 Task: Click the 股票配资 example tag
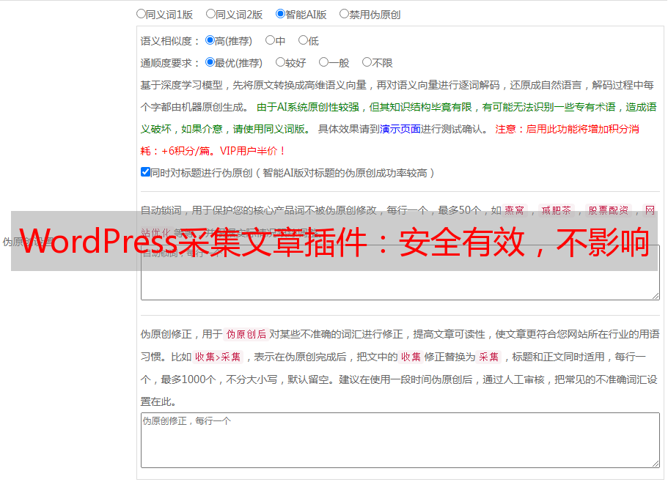click(609, 210)
